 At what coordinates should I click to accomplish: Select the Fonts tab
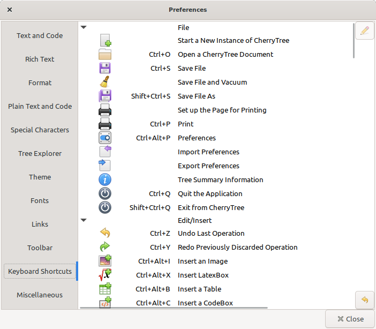pos(40,200)
